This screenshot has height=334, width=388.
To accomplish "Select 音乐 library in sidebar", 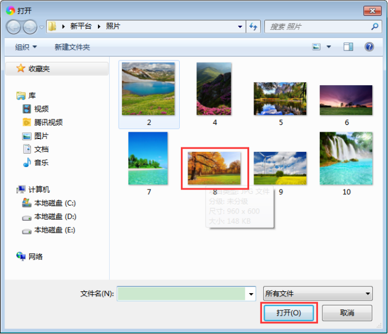I will pos(41,163).
